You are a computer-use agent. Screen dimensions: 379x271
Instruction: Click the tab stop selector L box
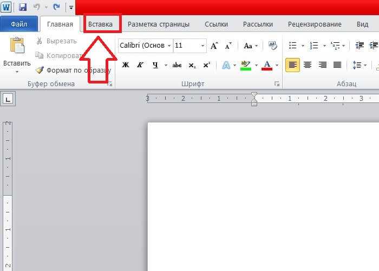click(8, 99)
